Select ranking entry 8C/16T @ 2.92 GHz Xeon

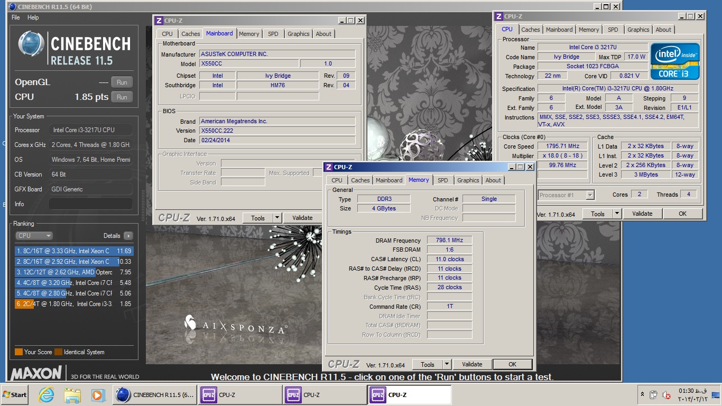tap(74, 262)
